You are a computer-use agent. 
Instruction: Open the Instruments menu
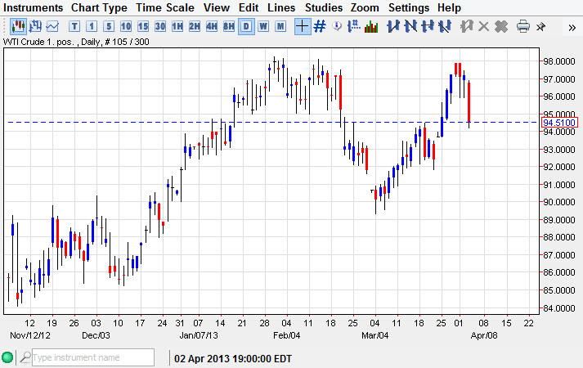(34, 7)
